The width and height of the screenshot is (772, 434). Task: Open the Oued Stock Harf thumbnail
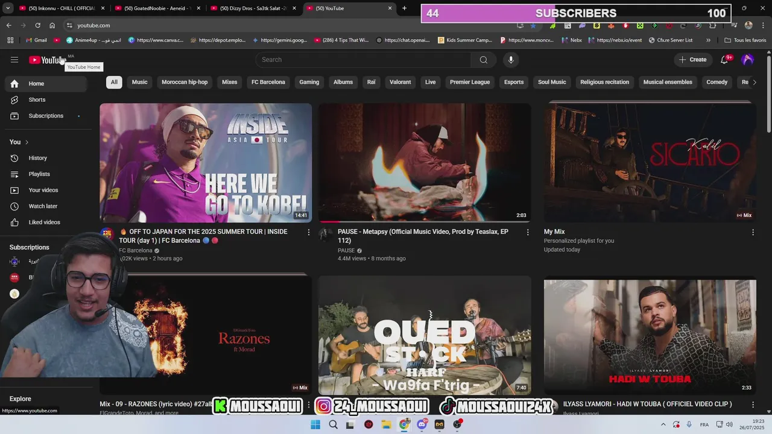425,335
